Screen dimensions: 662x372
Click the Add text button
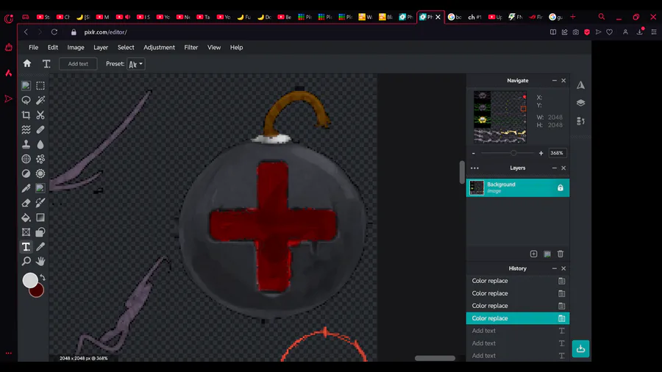(x=78, y=64)
